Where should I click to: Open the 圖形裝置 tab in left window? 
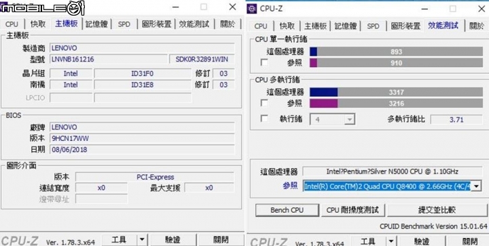click(x=156, y=24)
